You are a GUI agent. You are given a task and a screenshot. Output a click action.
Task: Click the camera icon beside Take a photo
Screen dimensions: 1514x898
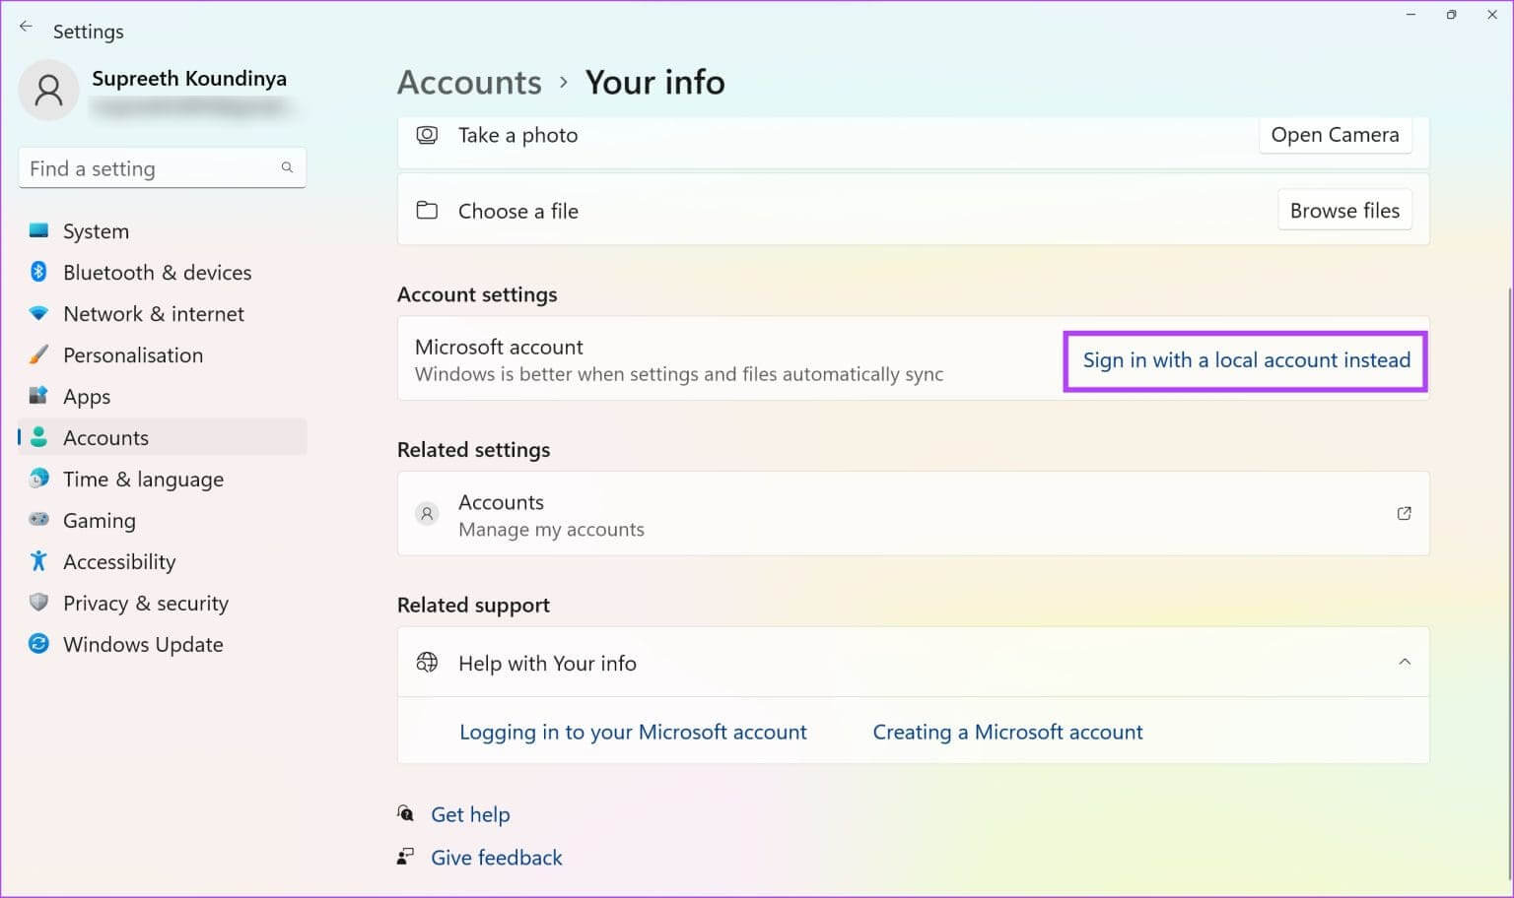tap(427, 135)
